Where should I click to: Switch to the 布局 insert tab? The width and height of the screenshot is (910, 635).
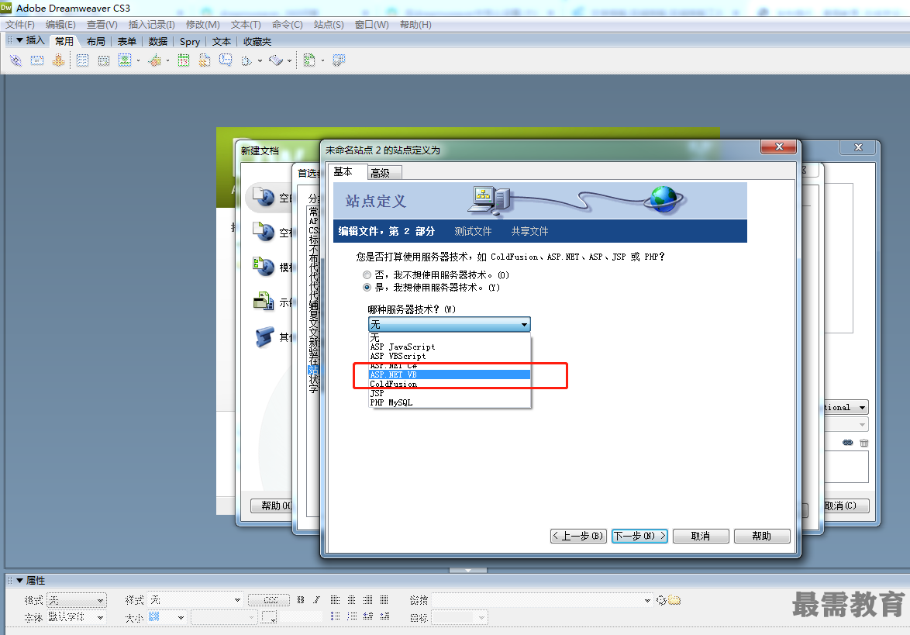pyautogui.click(x=96, y=41)
